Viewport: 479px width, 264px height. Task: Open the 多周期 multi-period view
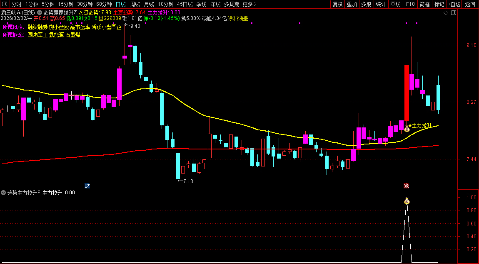232,4
